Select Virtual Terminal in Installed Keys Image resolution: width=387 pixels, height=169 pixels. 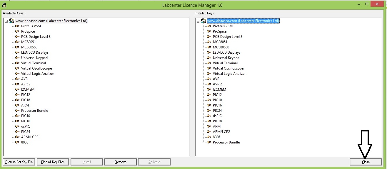(x=225, y=63)
